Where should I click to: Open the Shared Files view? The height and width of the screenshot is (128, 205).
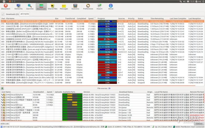tap(52, 7)
